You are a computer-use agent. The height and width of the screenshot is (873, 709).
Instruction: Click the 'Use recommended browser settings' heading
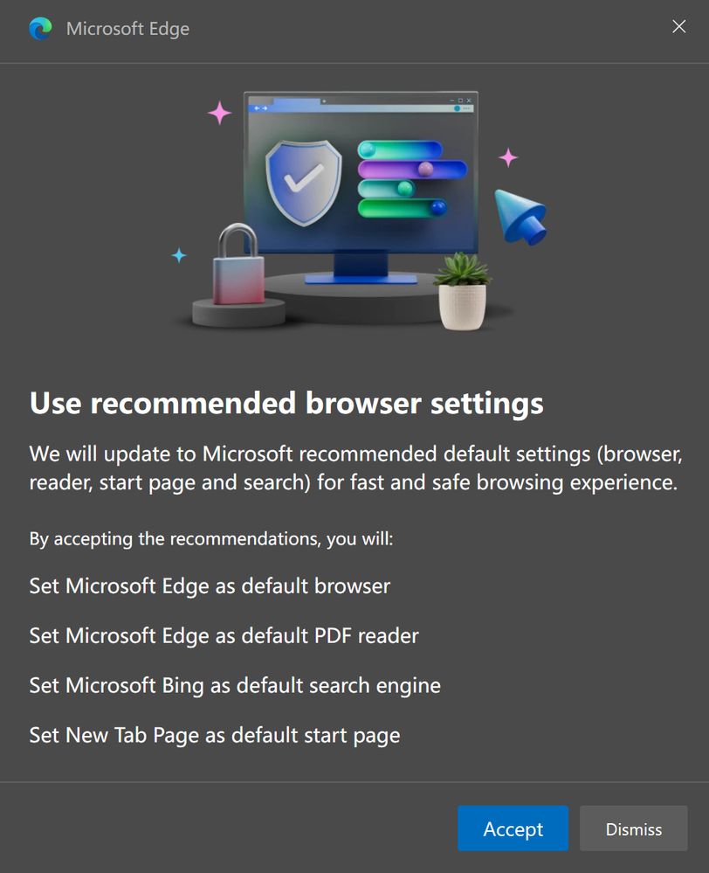pyautogui.click(x=286, y=403)
